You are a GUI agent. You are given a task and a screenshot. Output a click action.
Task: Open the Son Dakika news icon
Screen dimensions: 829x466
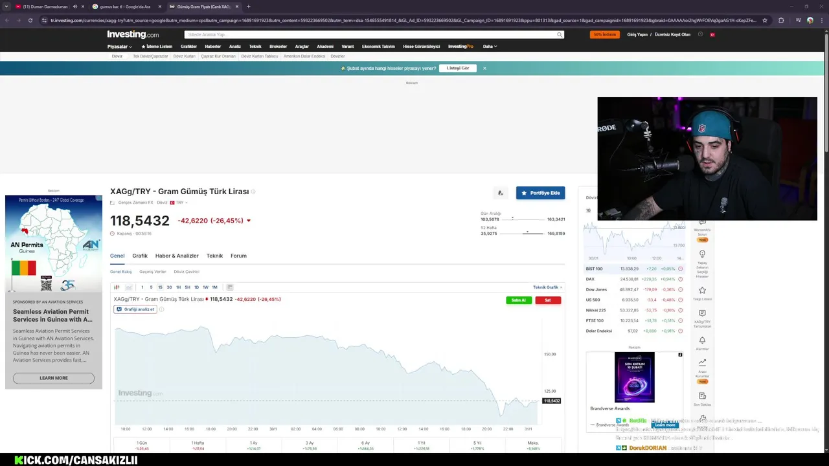(702, 395)
